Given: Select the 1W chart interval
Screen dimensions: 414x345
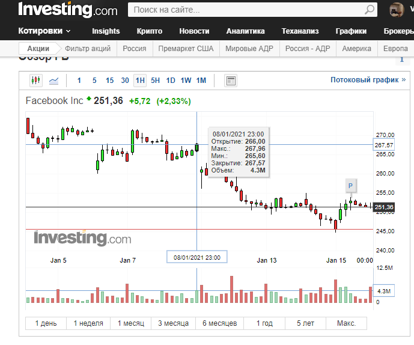Looking at the screenshot, I should tap(186, 81).
